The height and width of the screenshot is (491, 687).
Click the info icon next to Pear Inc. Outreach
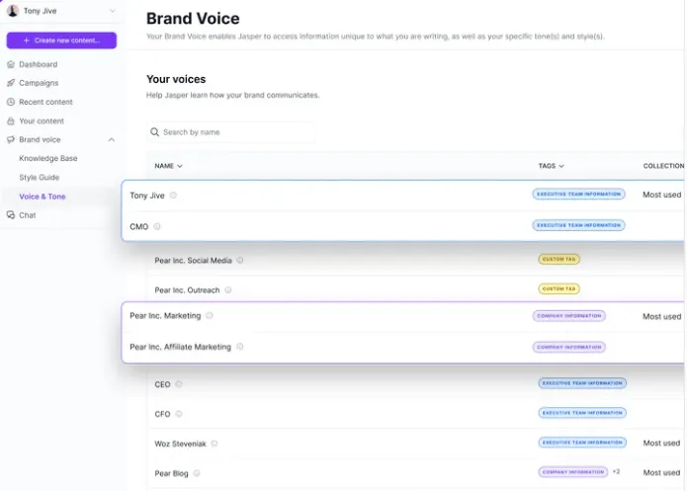click(x=227, y=290)
